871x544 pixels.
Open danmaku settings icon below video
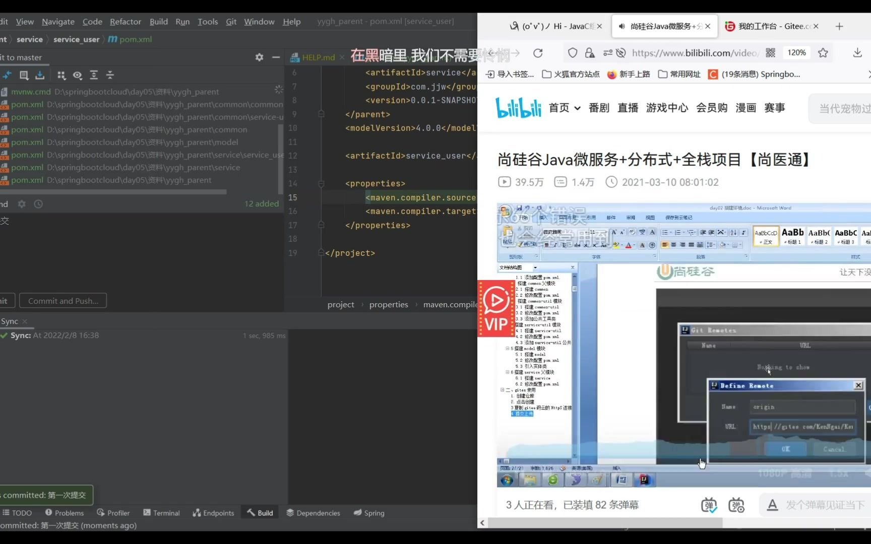pyautogui.click(x=736, y=505)
